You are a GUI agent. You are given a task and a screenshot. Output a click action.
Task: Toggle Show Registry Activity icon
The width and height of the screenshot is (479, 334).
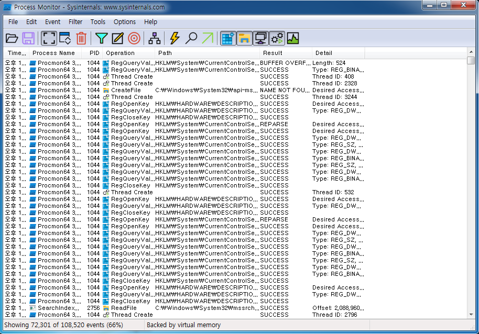point(228,38)
